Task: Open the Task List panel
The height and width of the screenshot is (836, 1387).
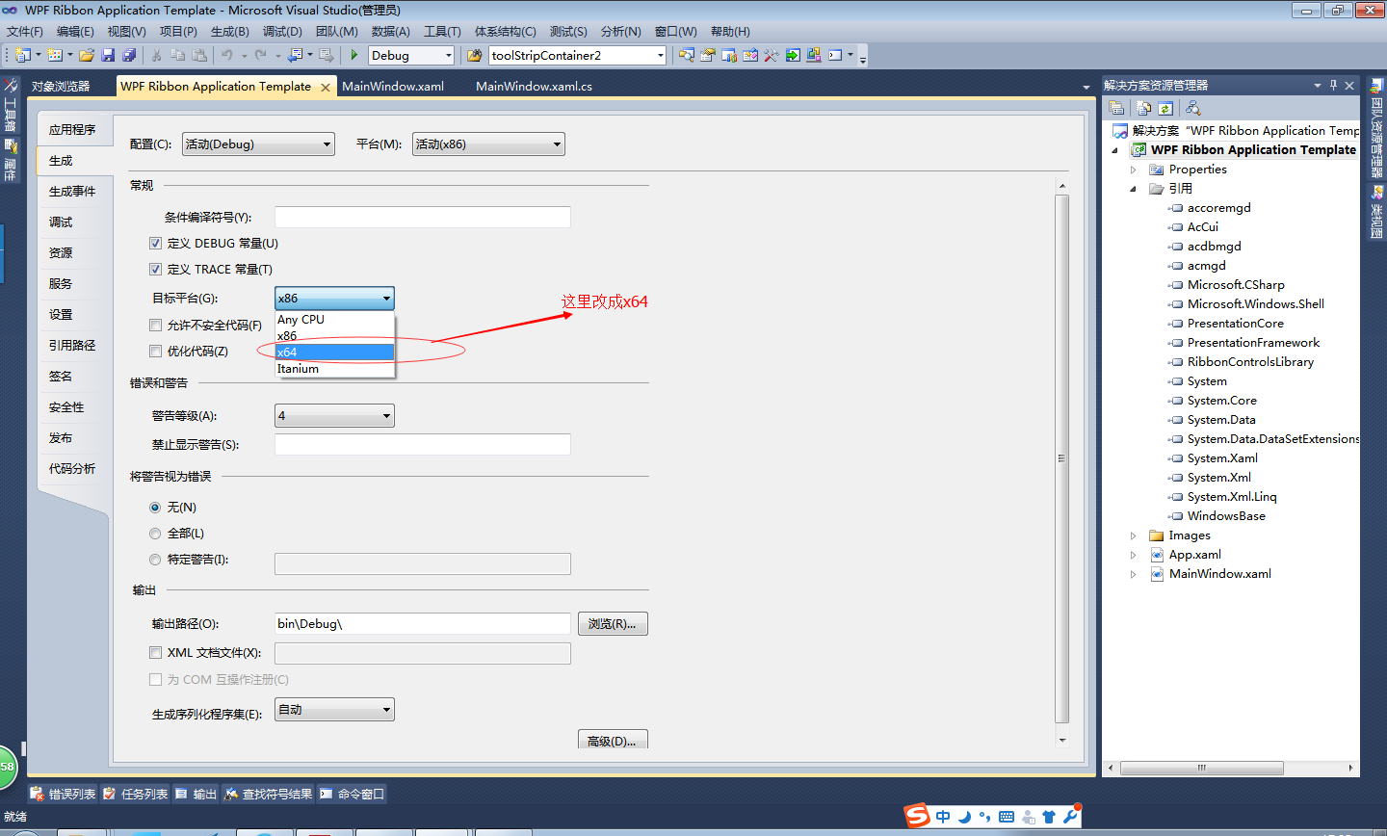Action: [x=136, y=794]
